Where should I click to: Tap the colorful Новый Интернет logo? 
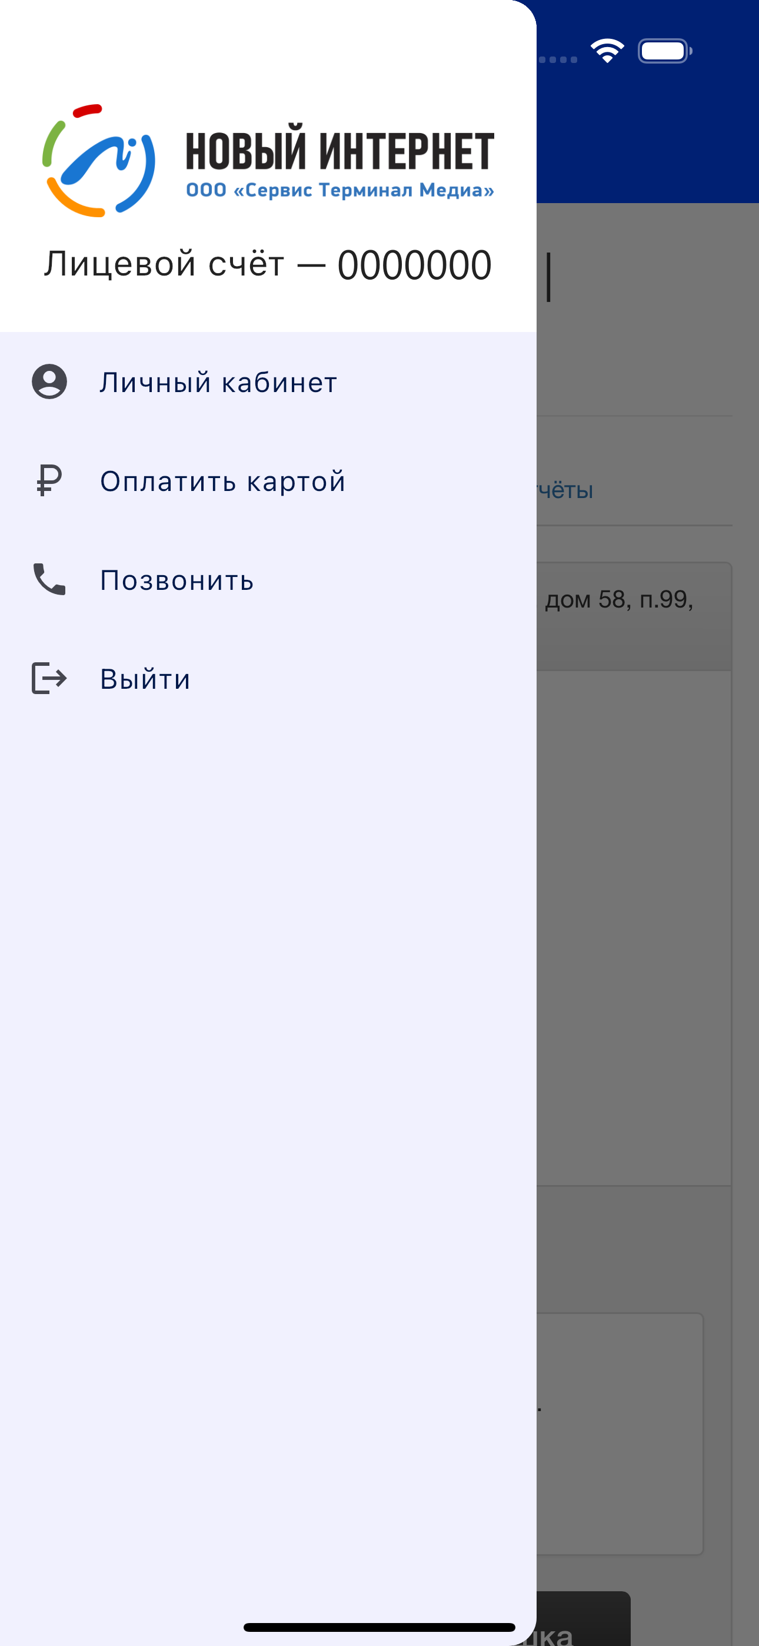[x=98, y=160]
